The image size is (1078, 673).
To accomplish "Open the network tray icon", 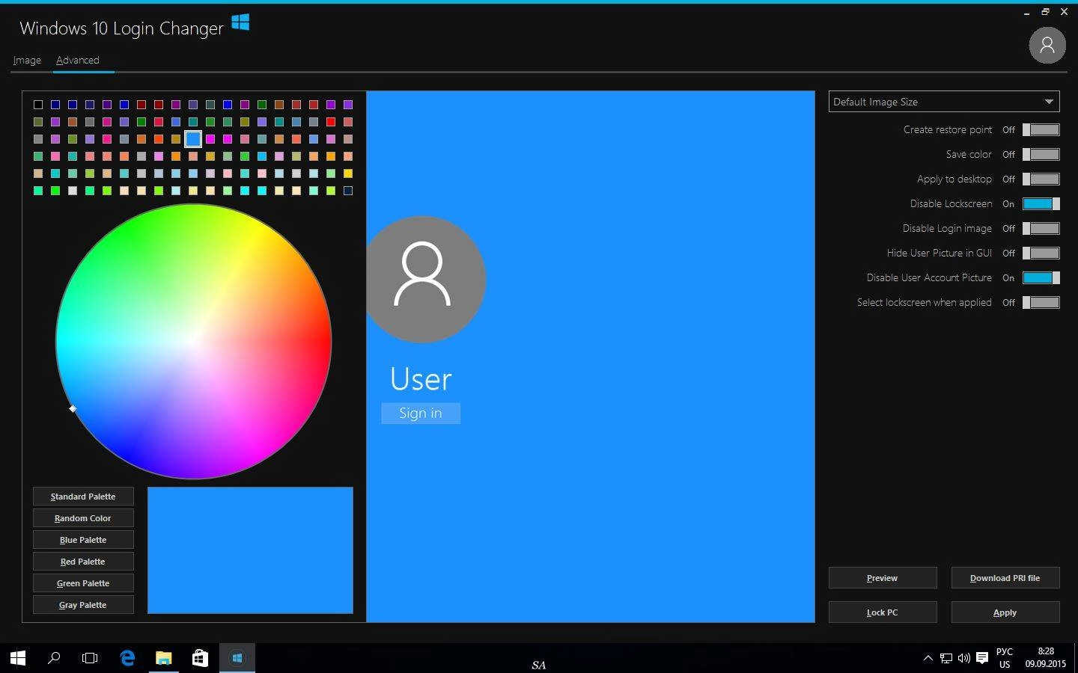I will pyautogui.click(x=946, y=658).
